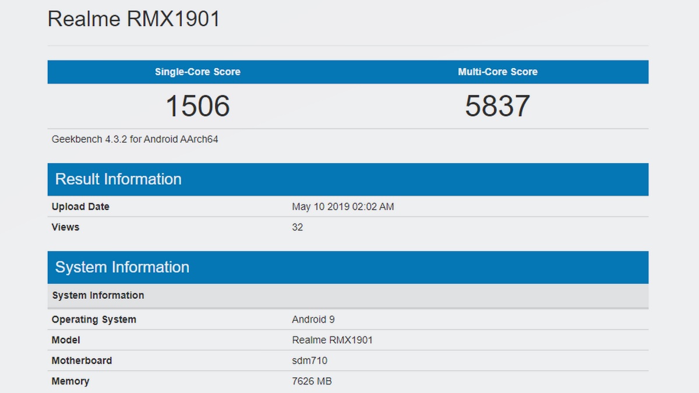Select the views count 32
Image resolution: width=699 pixels, height=393 pixels.
point(298,227)
